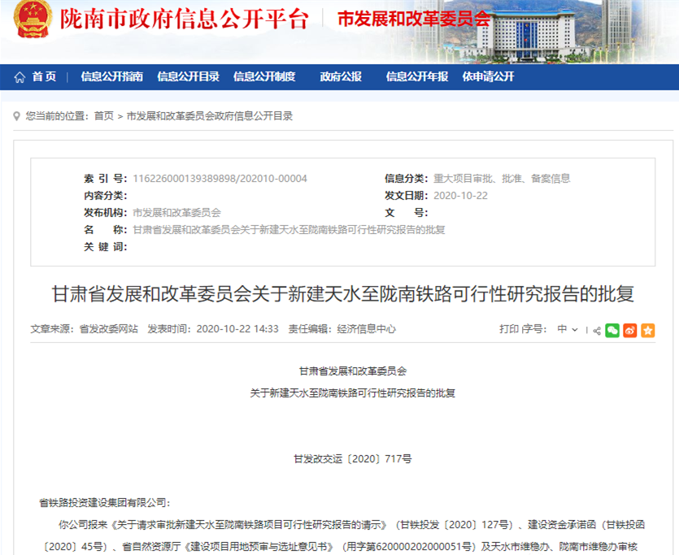Open 信息公开目录 menu item
Screen dimensions: 679x555
click(x=188, y=77)
